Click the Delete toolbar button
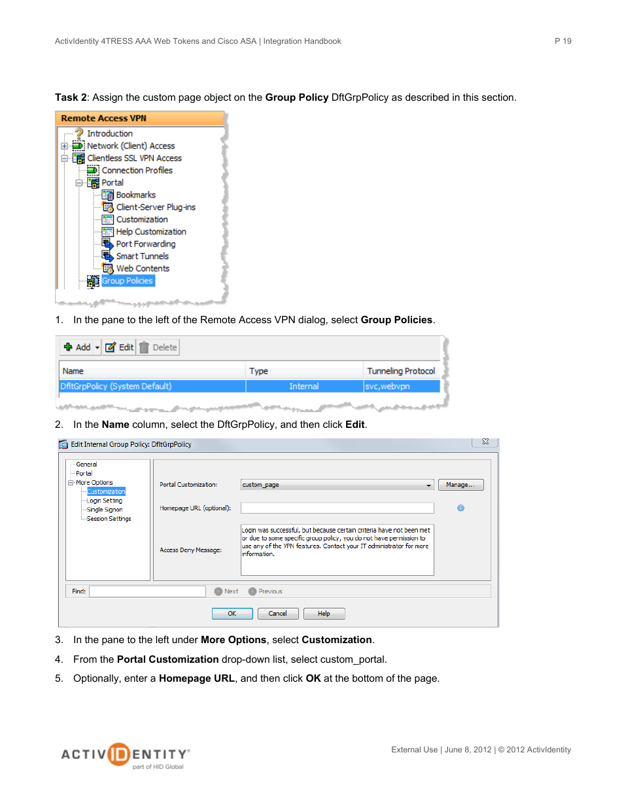Viewport: 624px width, 808px height. tap(158, 347)
